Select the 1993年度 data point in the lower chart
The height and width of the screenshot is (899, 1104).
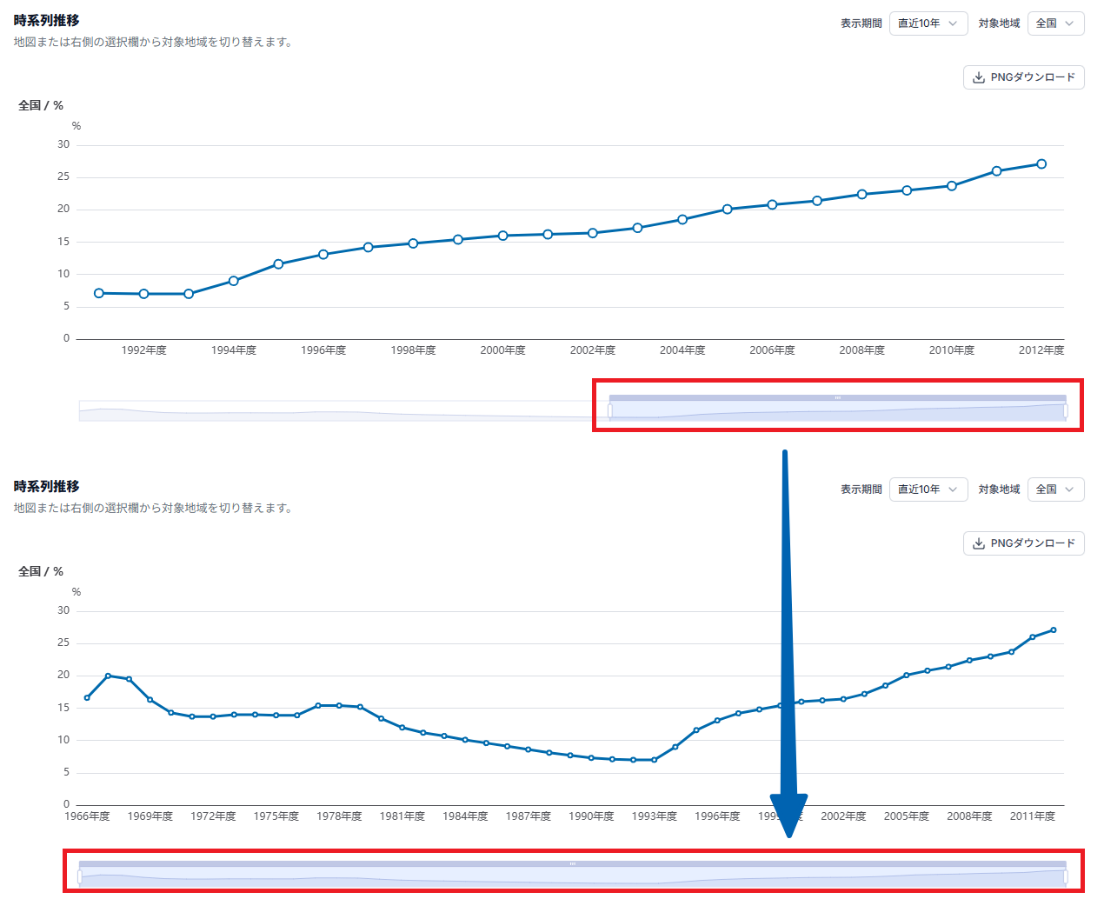[x=655, y=760]
